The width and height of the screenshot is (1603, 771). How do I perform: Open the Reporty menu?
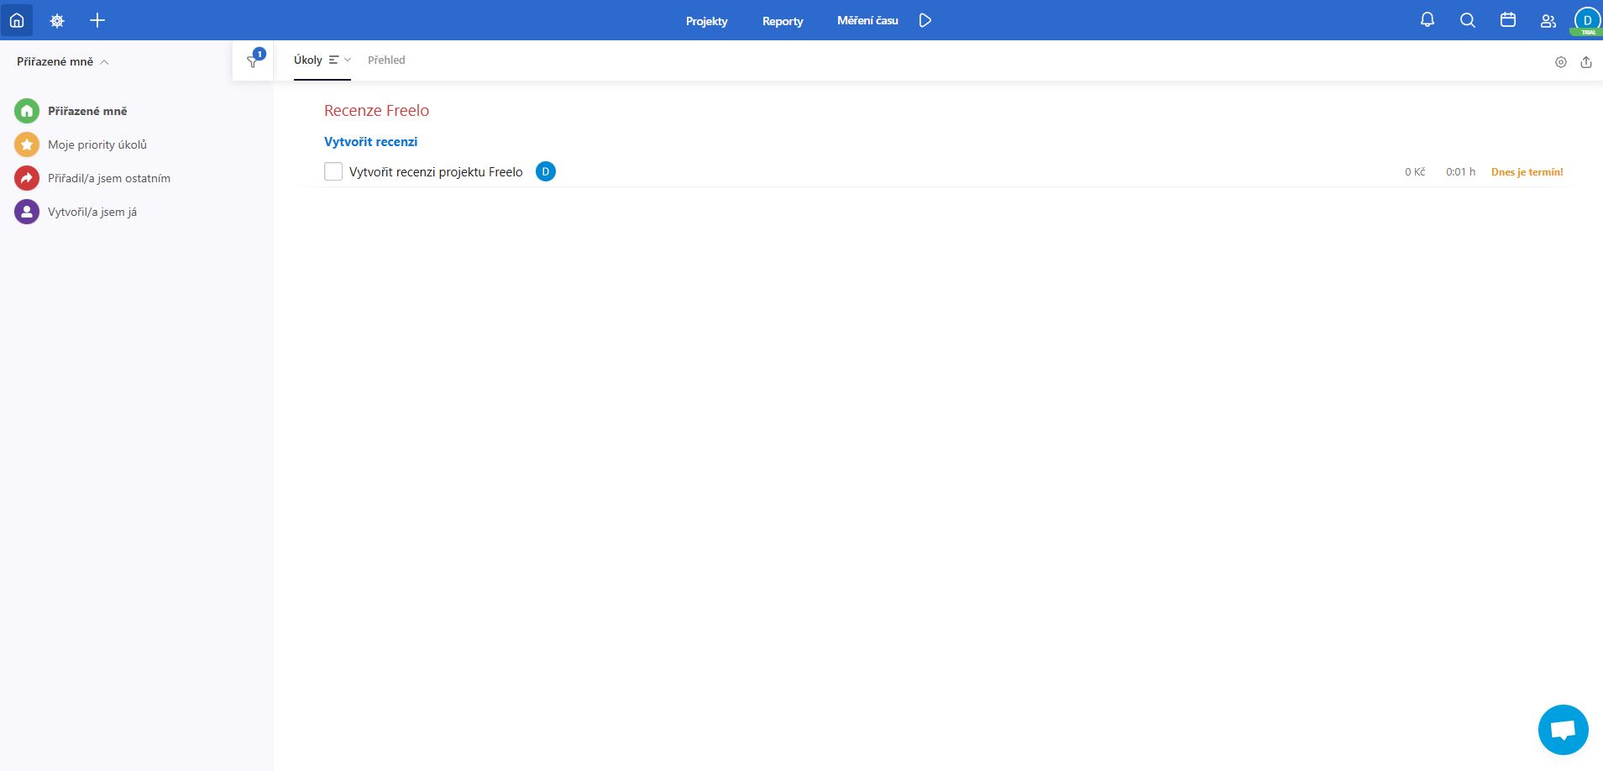point(783,21)
